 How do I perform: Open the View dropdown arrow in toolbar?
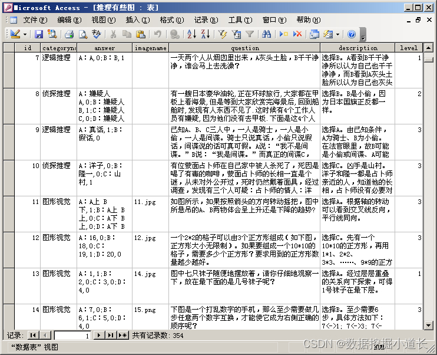tap(25, 35)
